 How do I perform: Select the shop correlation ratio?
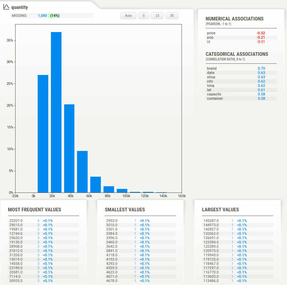point(261,77)
